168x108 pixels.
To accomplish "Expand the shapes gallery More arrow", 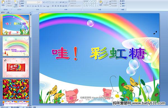I will [x=98, y=6].
